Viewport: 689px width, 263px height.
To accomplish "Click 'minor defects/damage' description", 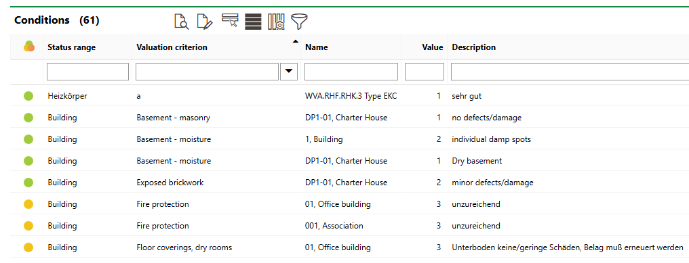I will (492, 183).
